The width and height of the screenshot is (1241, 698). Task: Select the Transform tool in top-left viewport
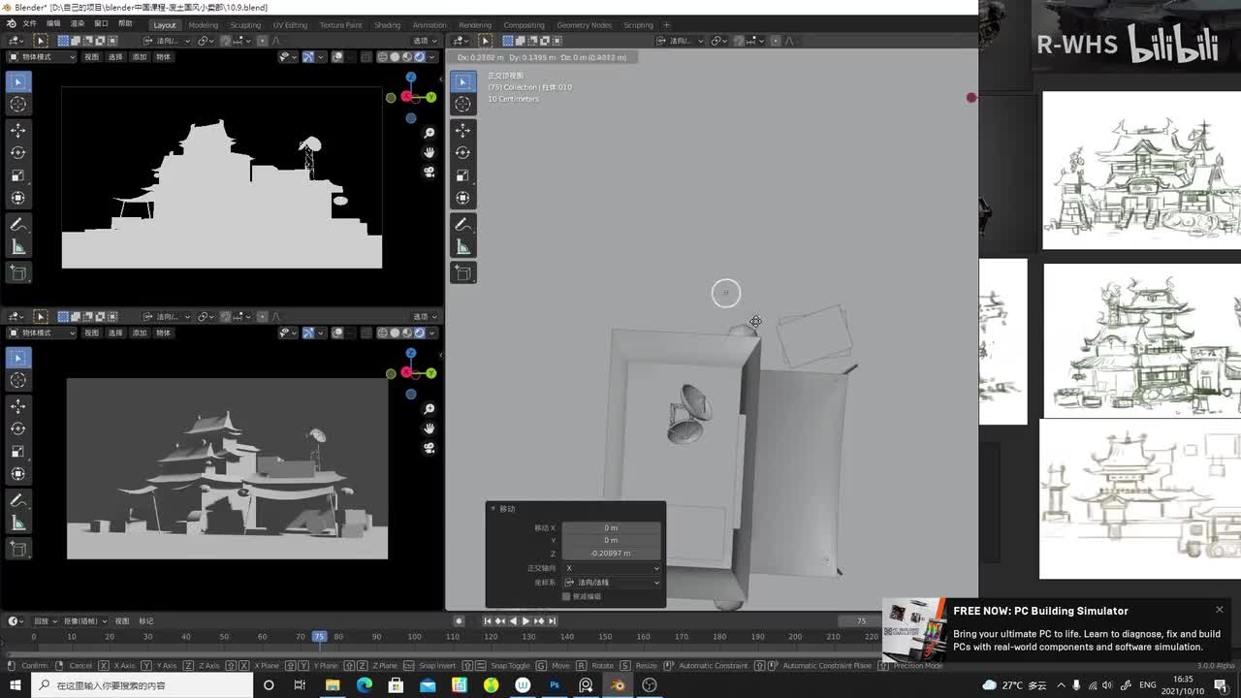point(17,198)
